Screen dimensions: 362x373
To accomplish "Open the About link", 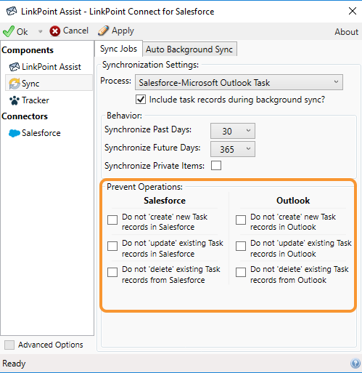I will pyautogui.click(x=346, y=32).
